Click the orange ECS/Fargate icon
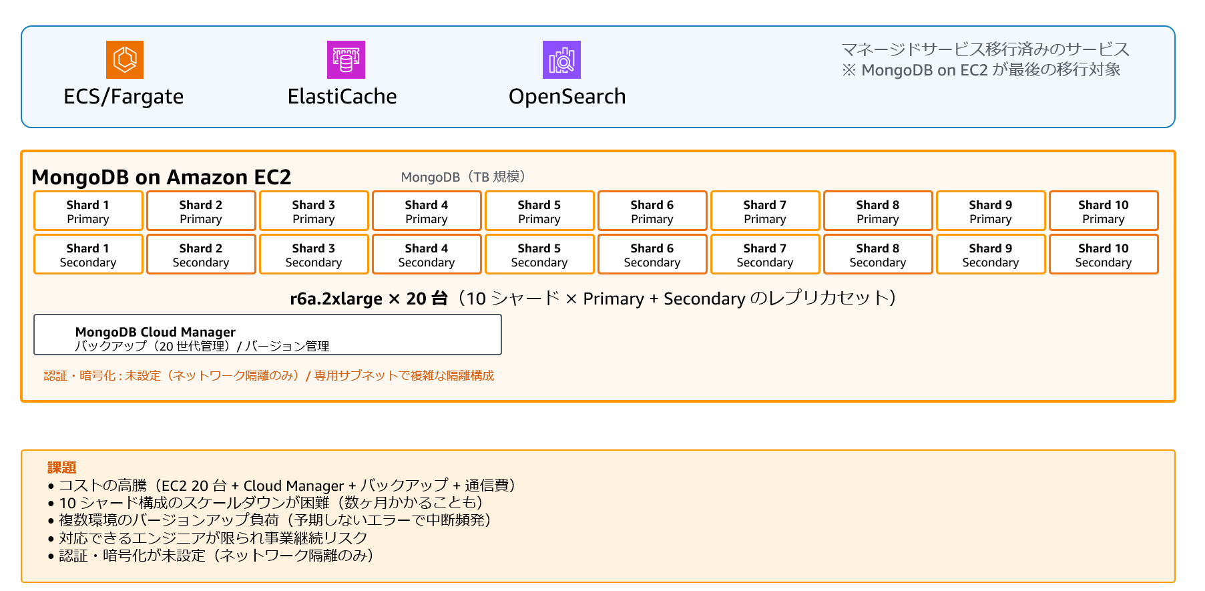The image size is (1205, 591). coord(125,59)
